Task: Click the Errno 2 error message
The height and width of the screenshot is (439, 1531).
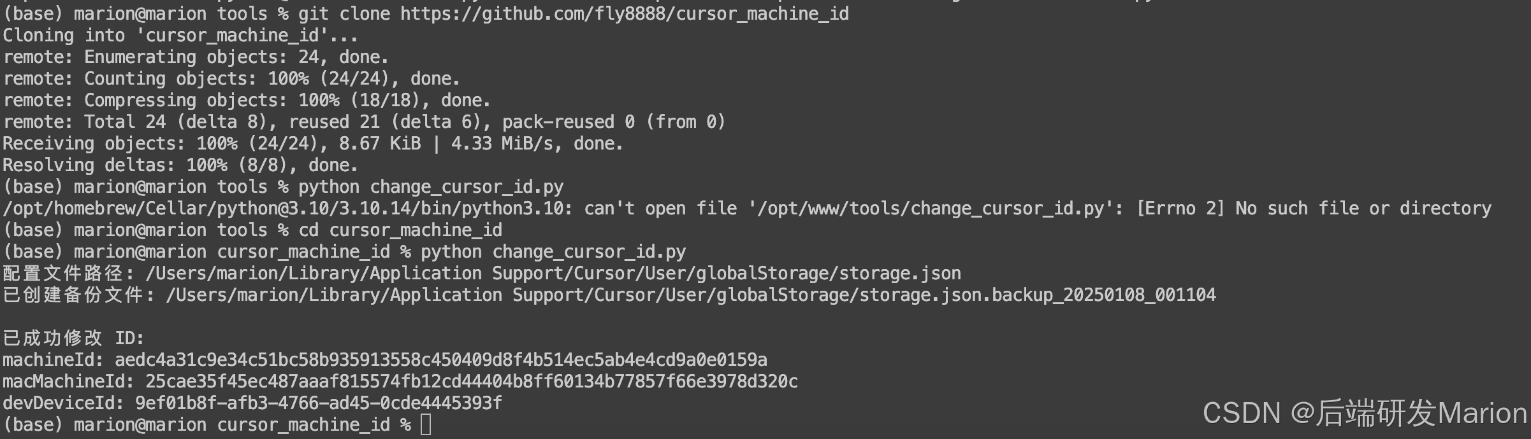Action: (1314, 208)
